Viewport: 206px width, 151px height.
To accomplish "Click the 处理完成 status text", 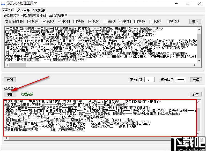I will pos(27,94).
